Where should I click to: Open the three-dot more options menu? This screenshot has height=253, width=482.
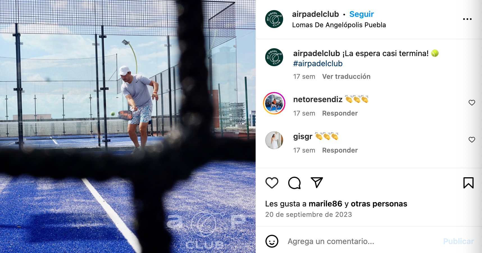(x=467, y=19)
